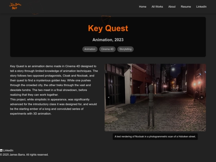View the Resume page

[x=186, y=7]
